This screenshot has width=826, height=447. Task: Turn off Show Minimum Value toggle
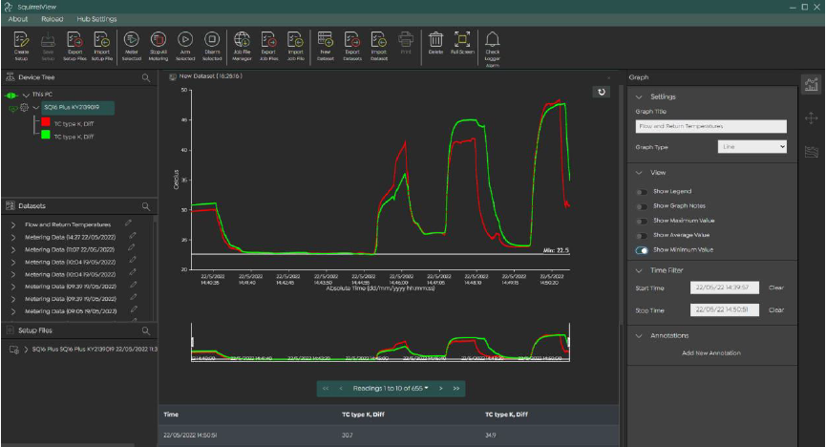coord(642,249)
